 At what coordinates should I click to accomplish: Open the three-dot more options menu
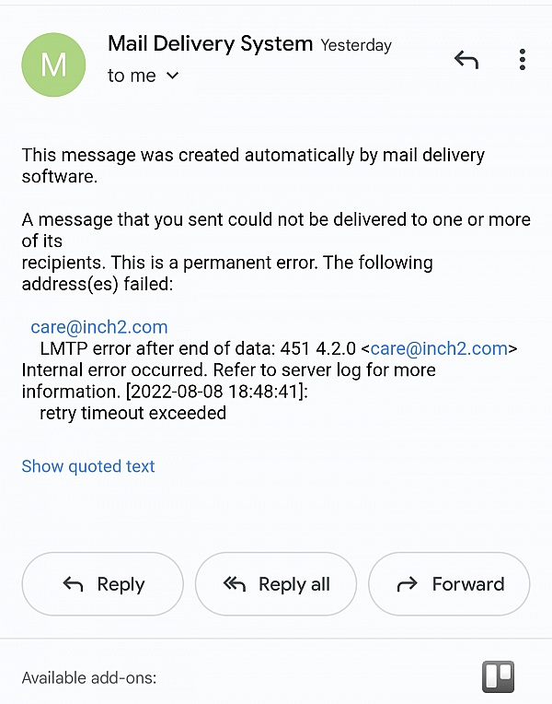click(x=522, y=60)
